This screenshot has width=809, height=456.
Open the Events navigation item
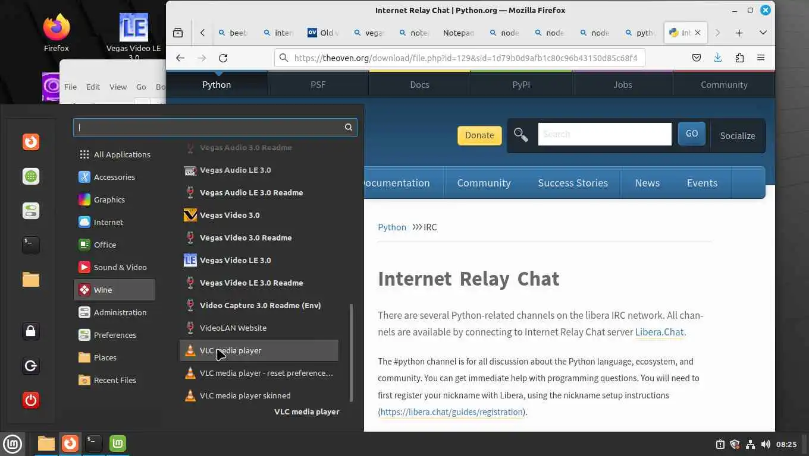pyautogui.click(x=702, y=183)
